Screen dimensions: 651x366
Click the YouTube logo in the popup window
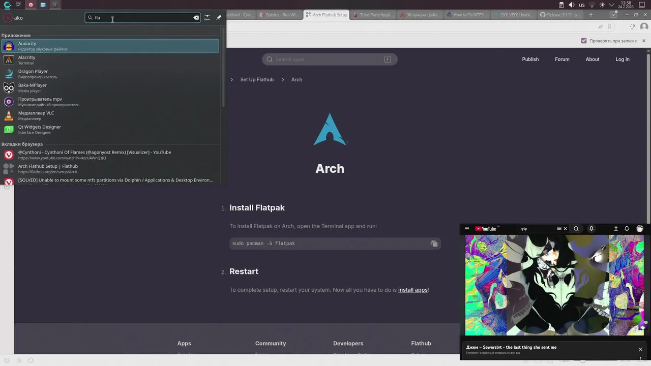486,229
